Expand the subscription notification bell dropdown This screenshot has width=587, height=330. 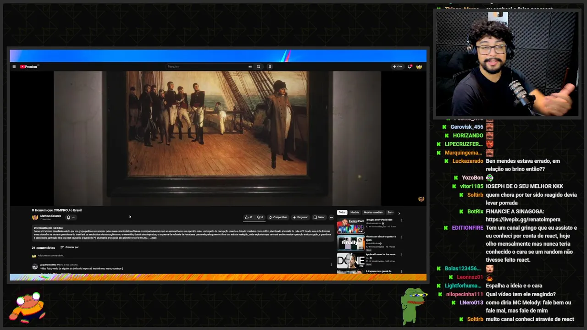click(x=71, y=218)
